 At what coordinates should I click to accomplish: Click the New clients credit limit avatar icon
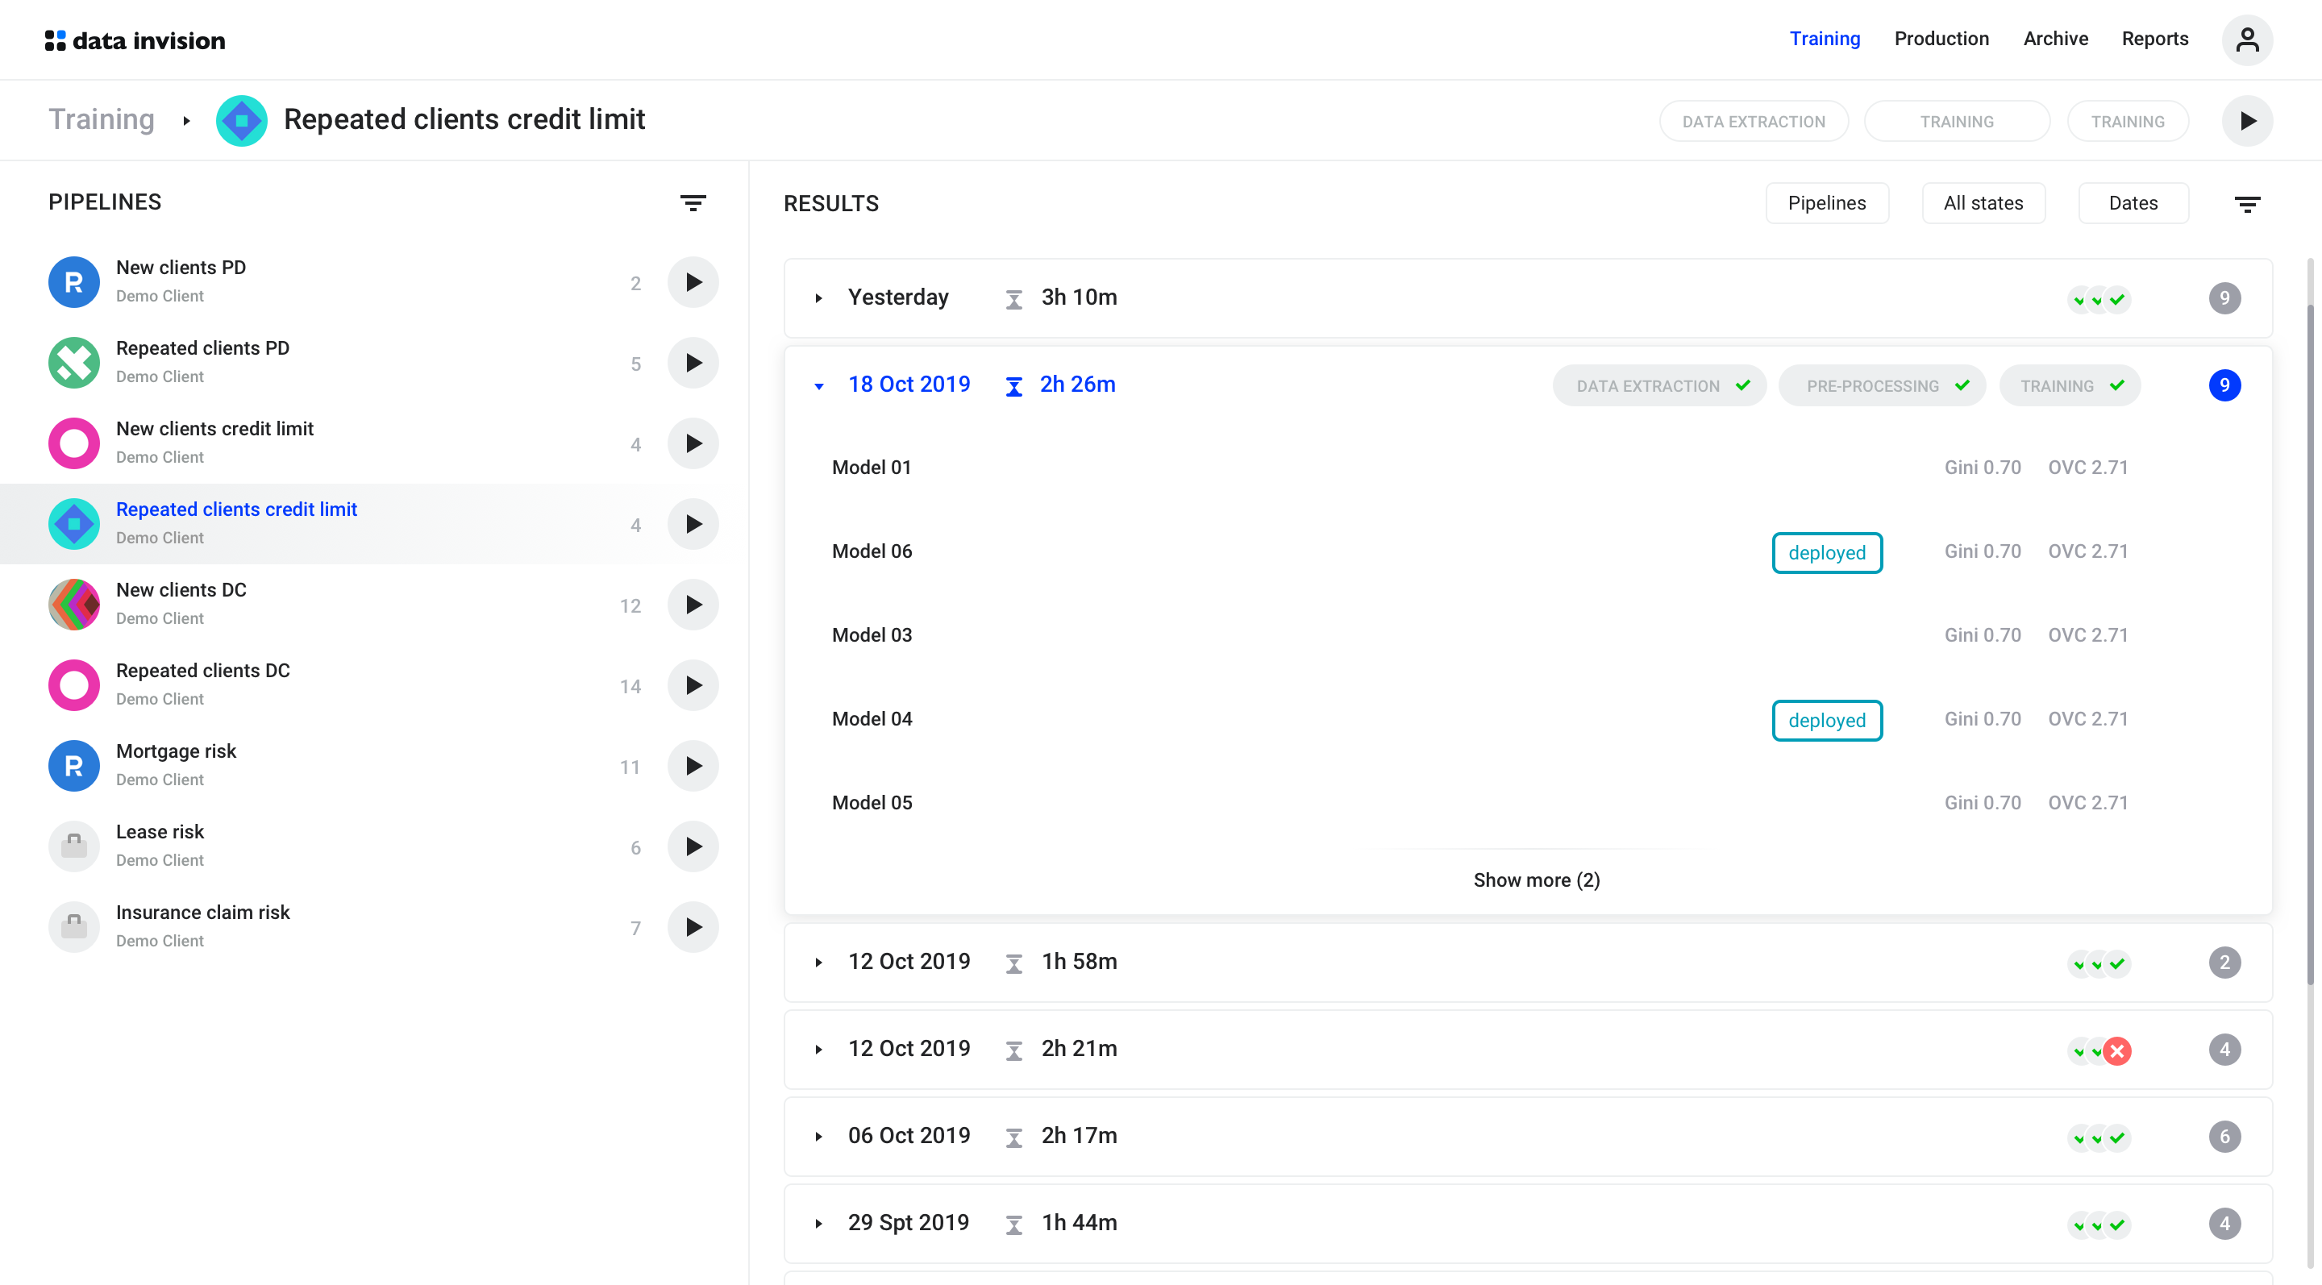click(x=74, y=443)
